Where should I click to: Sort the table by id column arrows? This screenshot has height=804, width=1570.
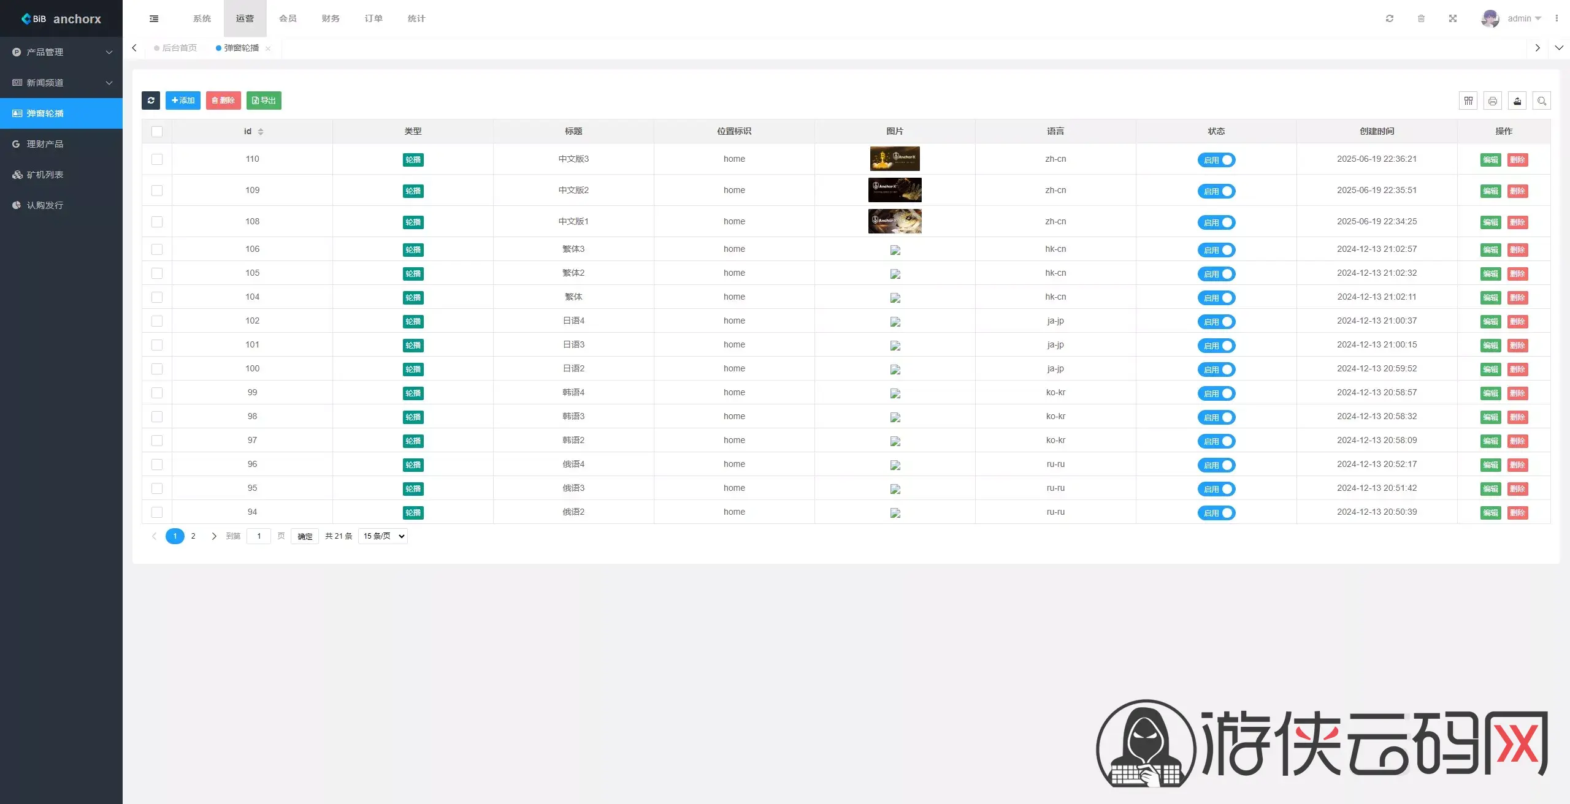(261, 132)
